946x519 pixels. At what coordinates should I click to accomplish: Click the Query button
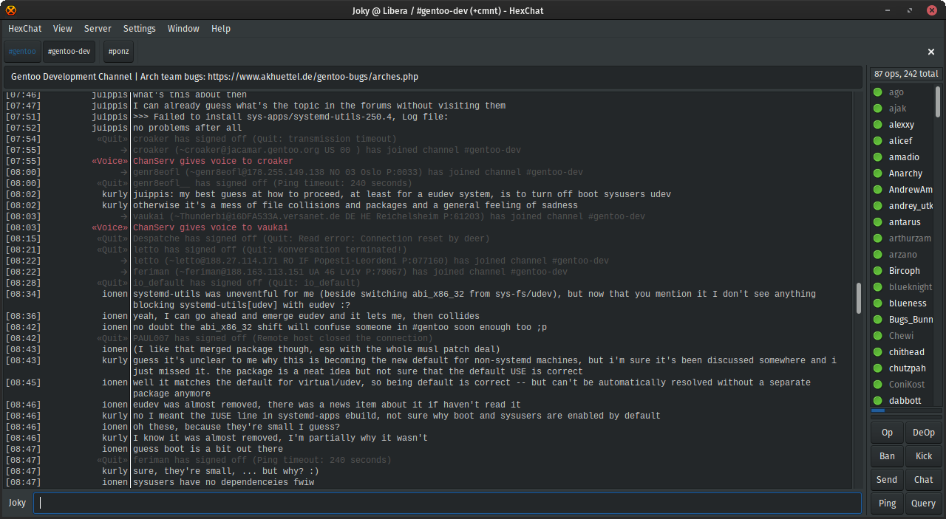click(924, 503)
